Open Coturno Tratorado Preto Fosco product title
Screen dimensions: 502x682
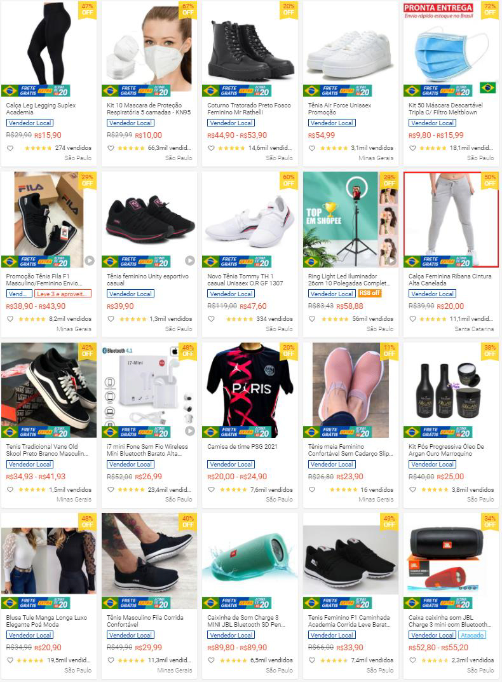(249, 109)
